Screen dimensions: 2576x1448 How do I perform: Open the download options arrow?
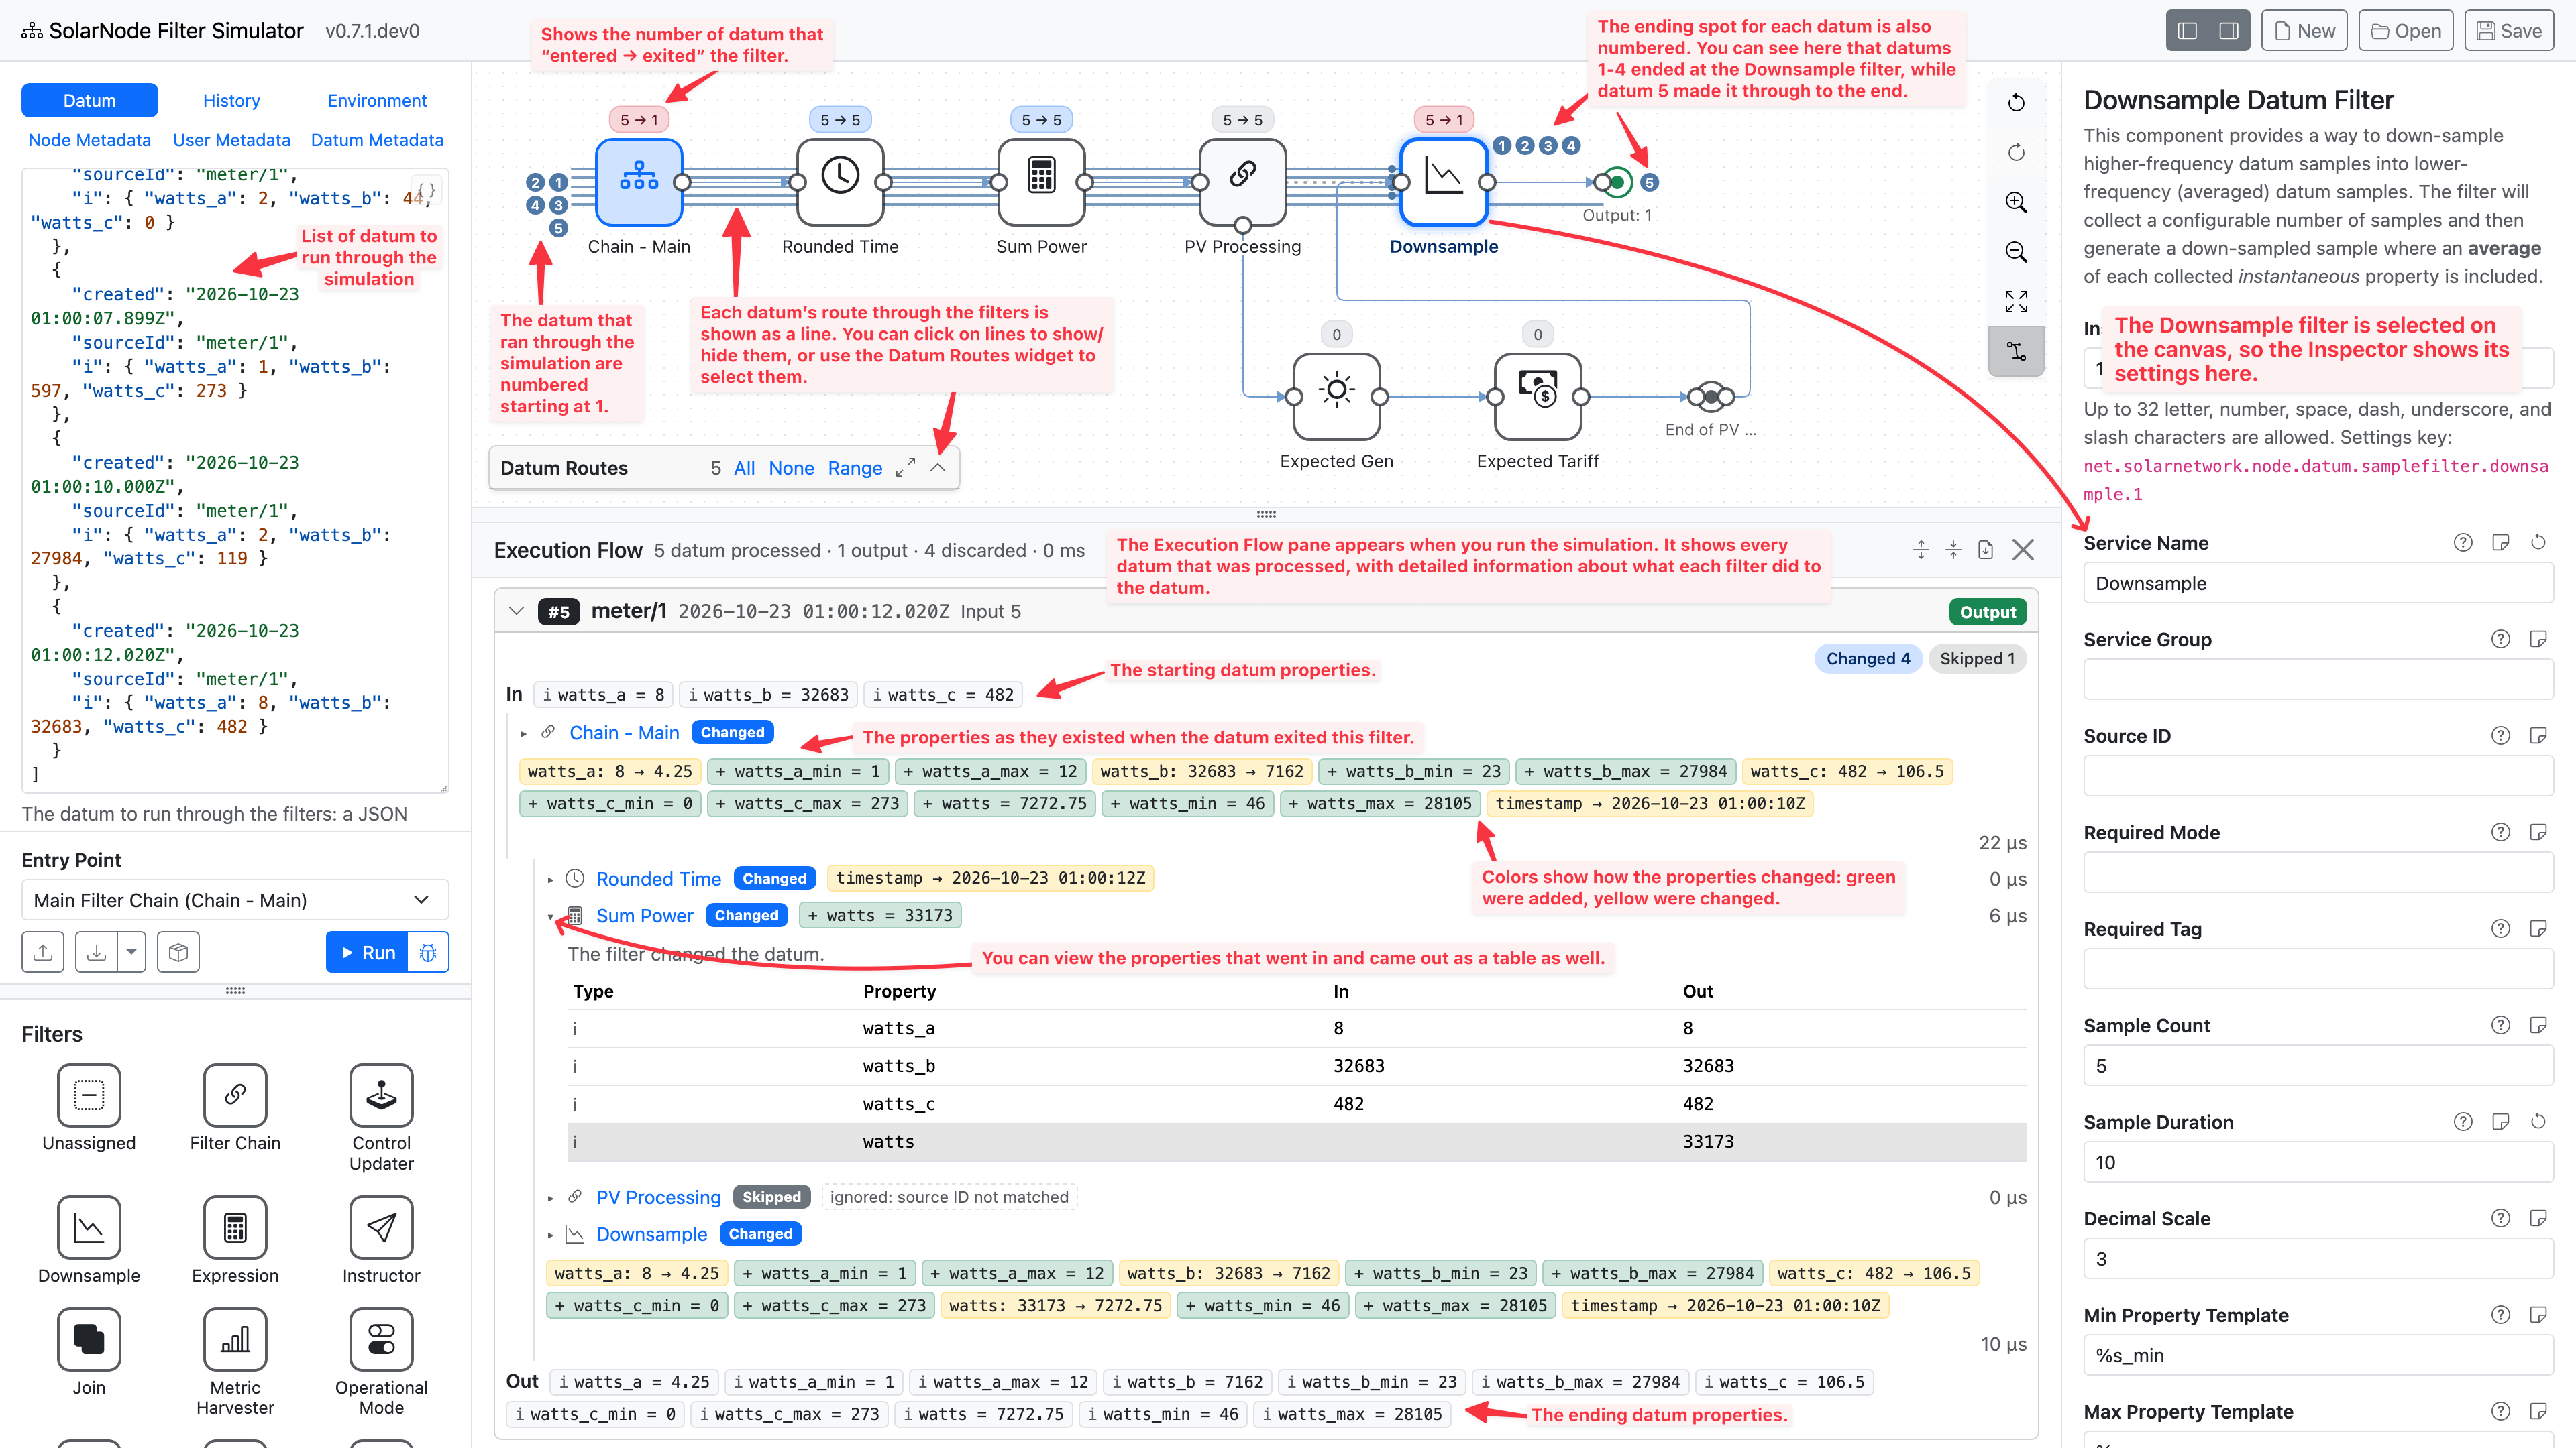click(132, 953)
